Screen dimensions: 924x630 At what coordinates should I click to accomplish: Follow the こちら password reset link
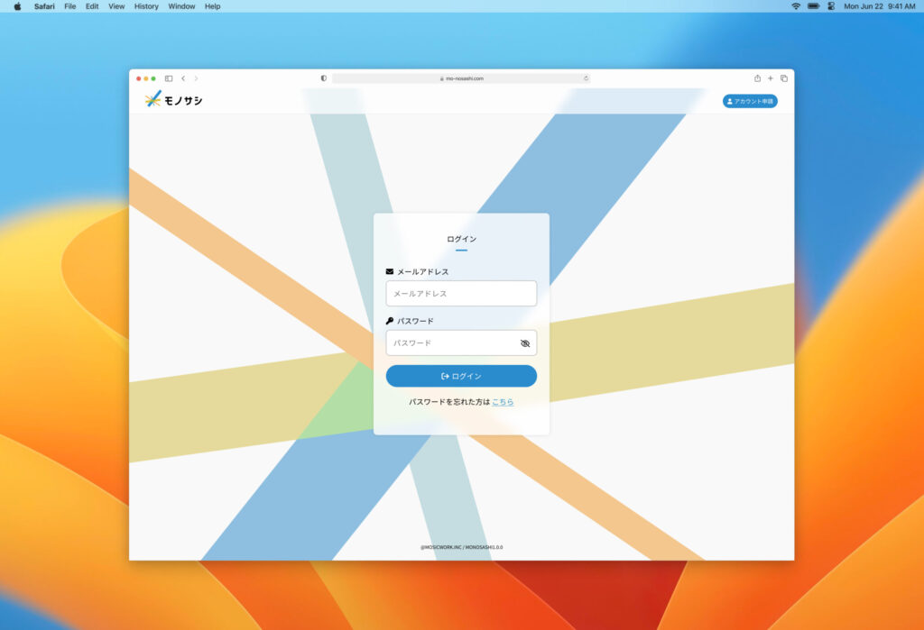[503, 402]
